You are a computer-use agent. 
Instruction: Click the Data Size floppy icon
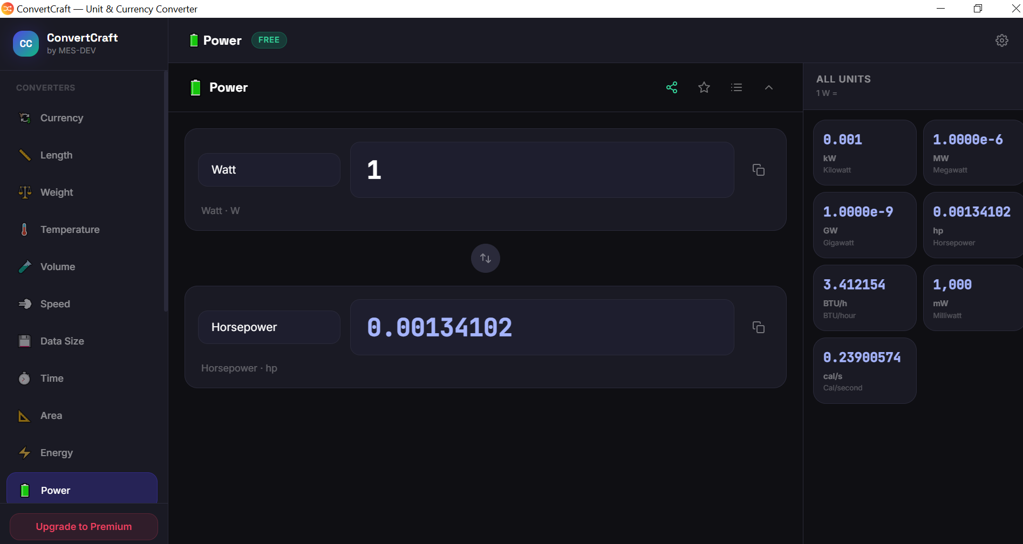(25, 341)
